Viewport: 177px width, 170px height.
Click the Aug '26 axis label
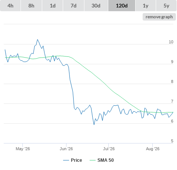153,149
